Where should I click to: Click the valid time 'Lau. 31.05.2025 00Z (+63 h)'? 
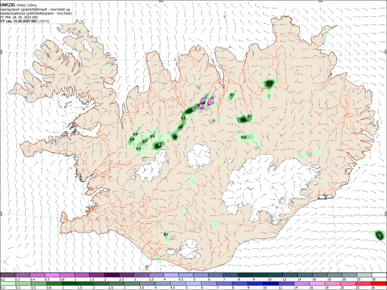tap(28, 21)
